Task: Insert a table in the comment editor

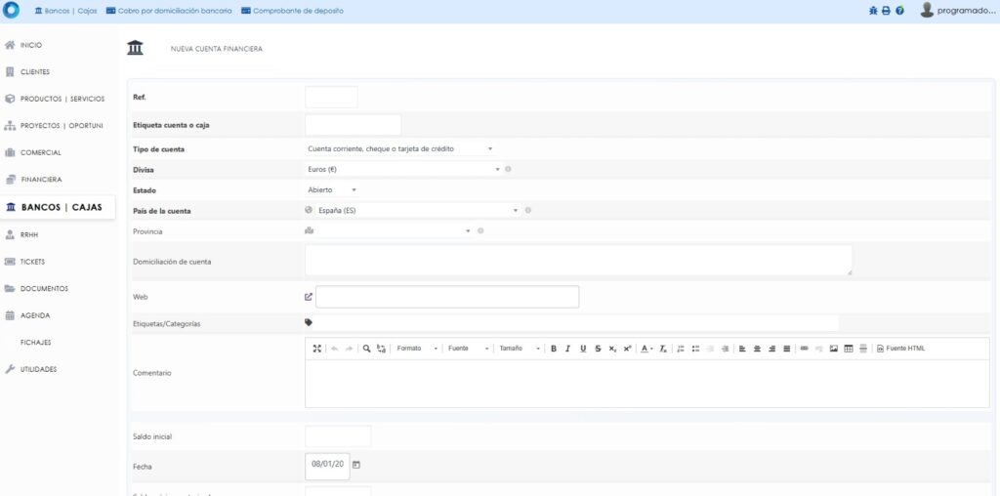Action: click(x=848, y=349)
